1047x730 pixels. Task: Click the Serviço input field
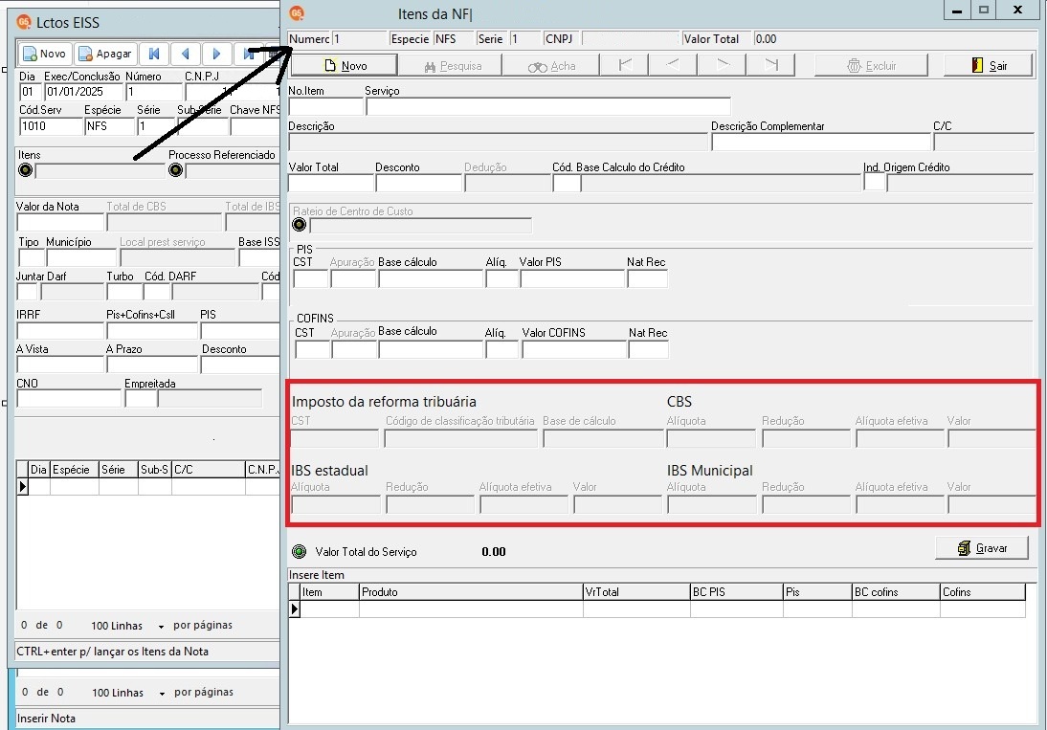click(547, 107)
